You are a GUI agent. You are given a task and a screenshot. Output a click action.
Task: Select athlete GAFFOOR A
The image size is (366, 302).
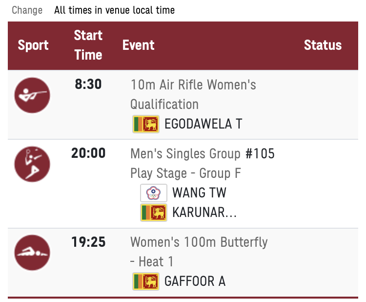[x=195, y=281]
